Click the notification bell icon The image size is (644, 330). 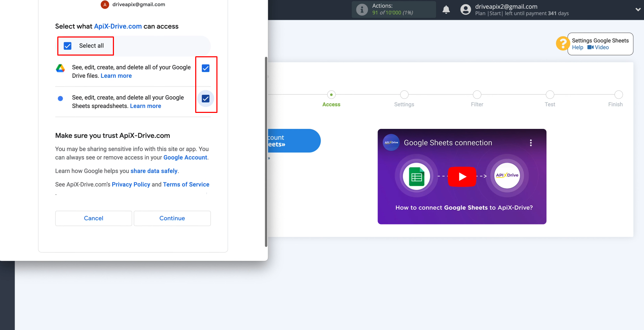click(x=446, y=9)
